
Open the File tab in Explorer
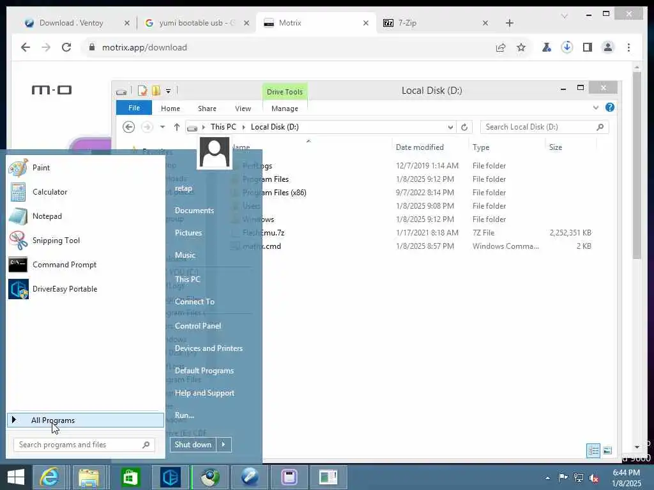tap(134, 108)
